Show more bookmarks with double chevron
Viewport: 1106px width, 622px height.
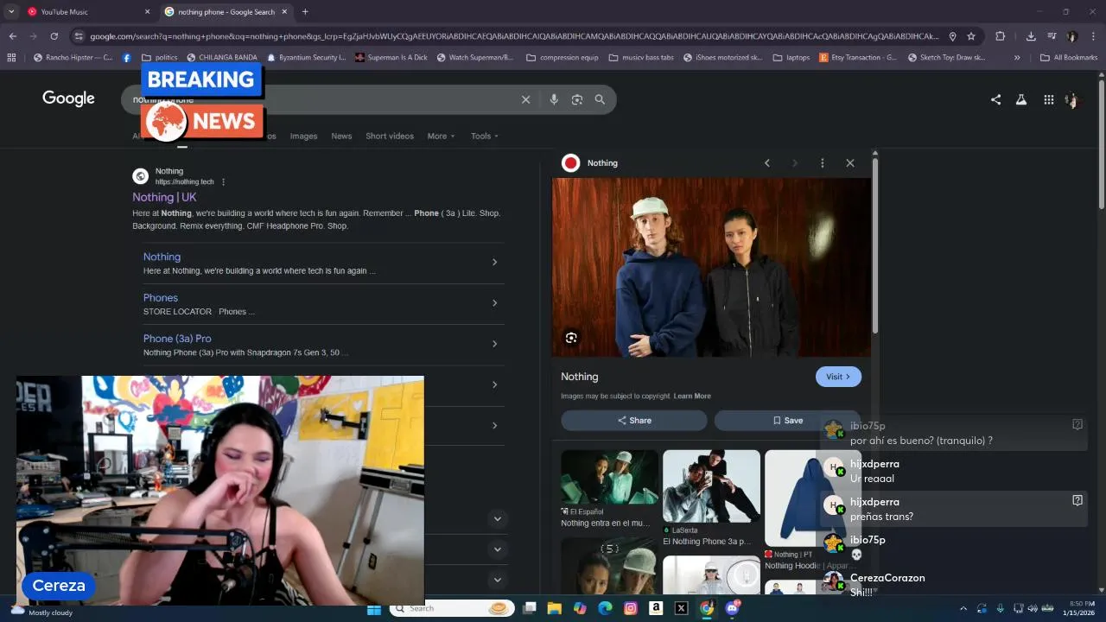(1017, 58)
